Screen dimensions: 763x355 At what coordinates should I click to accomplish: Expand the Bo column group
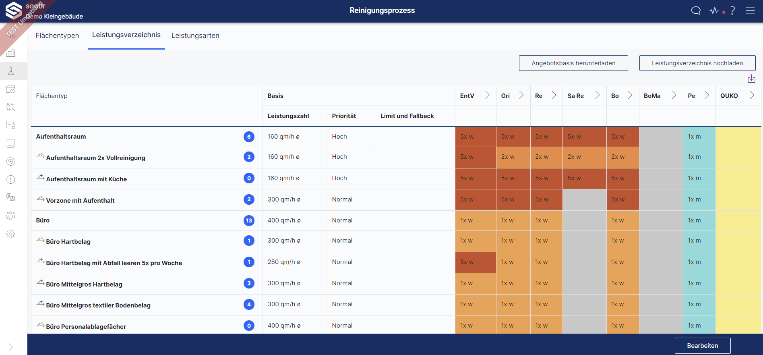(x=631, y=95)
